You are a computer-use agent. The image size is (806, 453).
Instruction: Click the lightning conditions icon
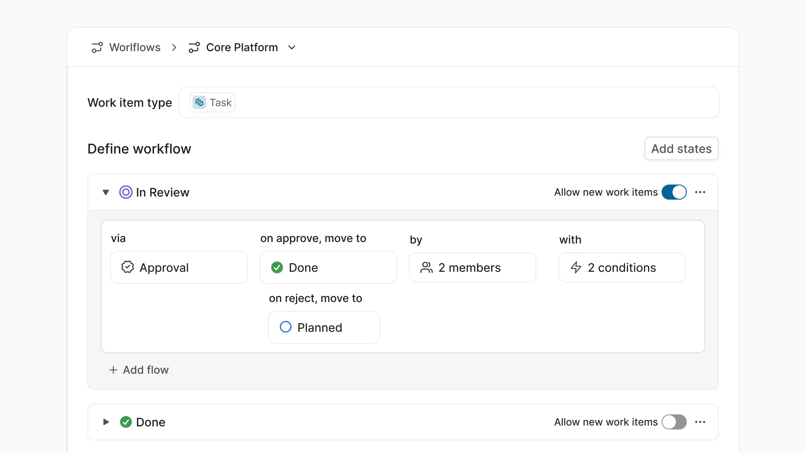[576, 268]
